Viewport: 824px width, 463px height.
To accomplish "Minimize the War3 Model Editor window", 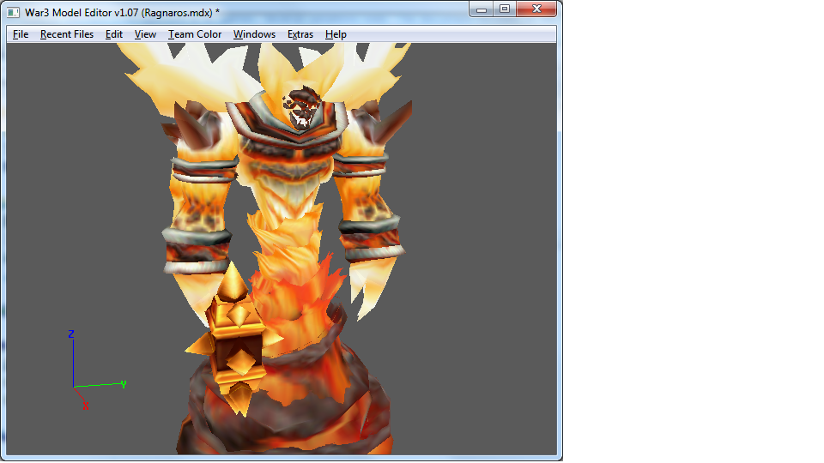I will coord(481,9).
